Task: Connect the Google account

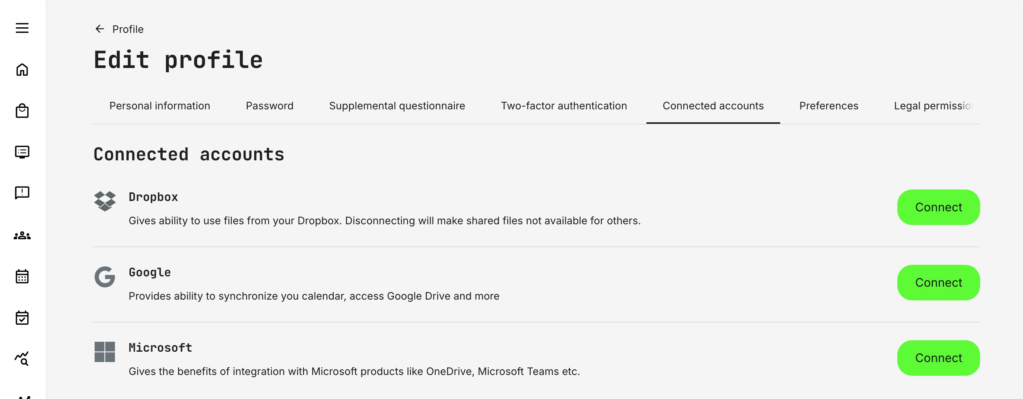Action: click(938, 282)
